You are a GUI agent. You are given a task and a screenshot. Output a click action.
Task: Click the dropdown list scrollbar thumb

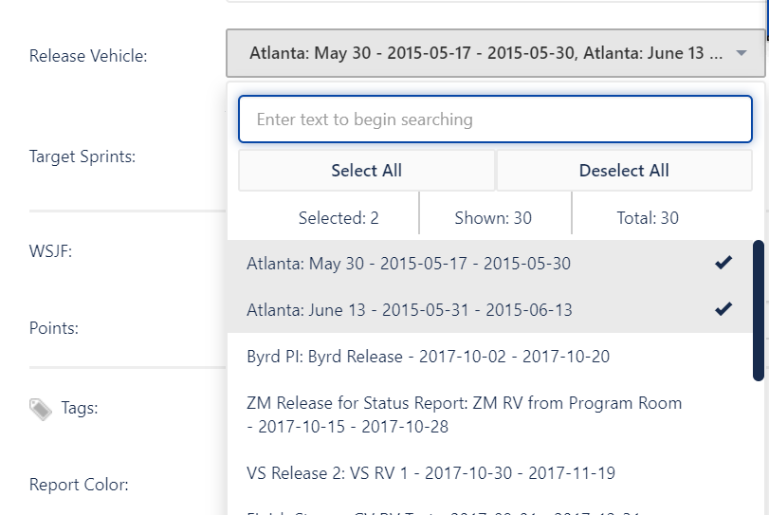(x=759, y=310)
